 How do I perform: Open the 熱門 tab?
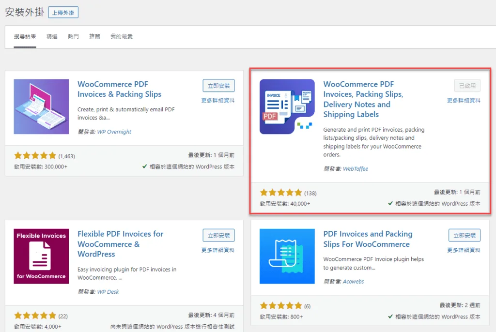click(x=74, y=37)
